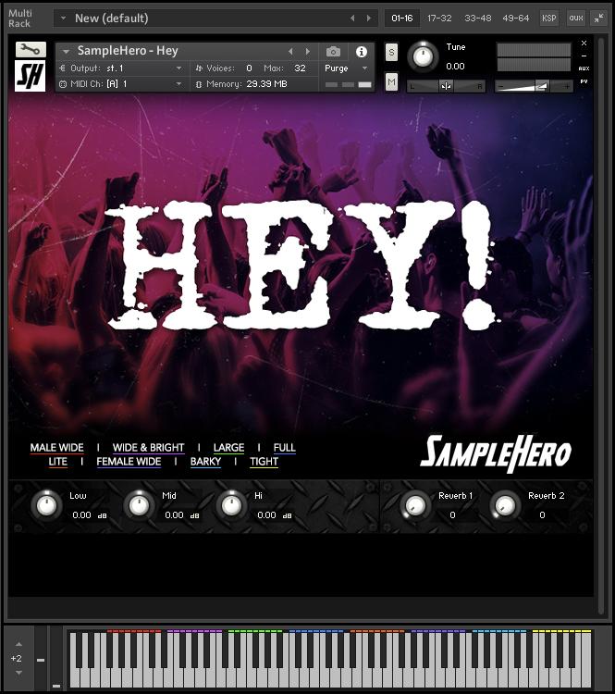615x694 pixels.
Task: Click the Max voices value 32
Action: coord(300,68)
